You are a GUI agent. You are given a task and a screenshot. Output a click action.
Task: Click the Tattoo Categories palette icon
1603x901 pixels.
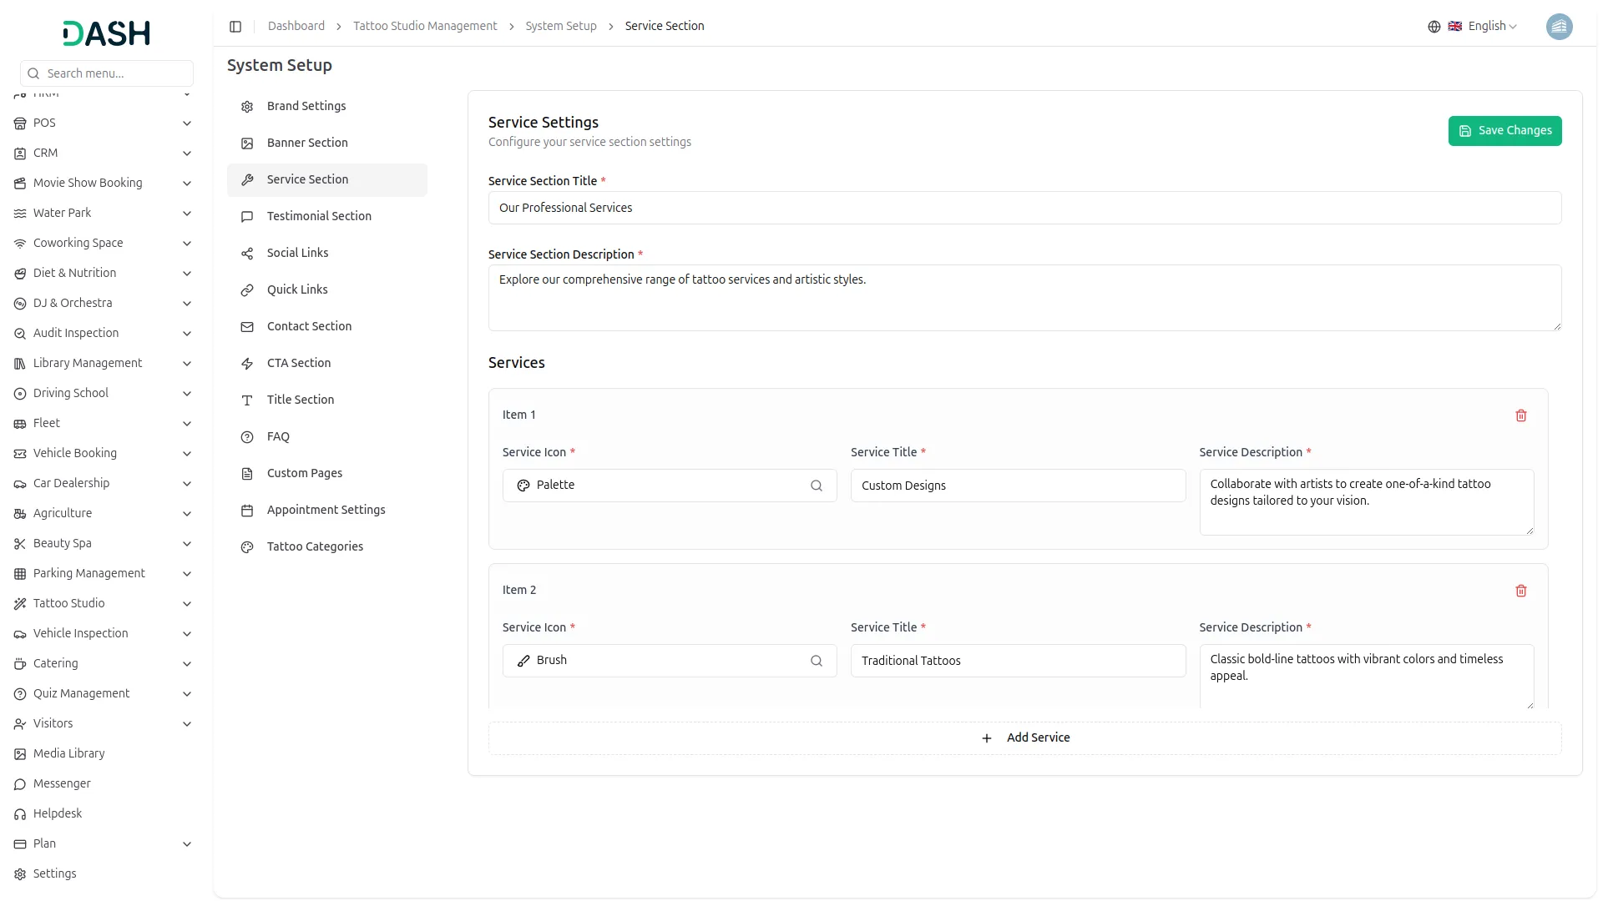click(x=247, y=547)
